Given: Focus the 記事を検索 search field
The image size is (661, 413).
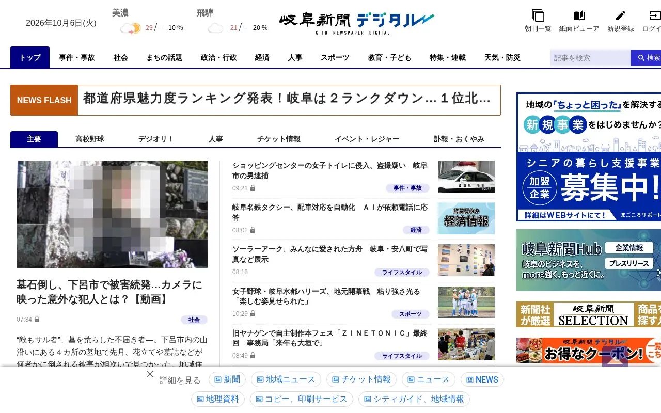Looking at the screenshot, I should point(590,58).
